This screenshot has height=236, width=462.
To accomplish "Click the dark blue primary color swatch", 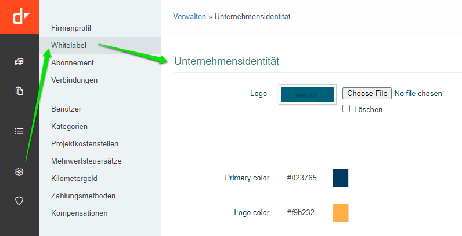I will [341, 178].
